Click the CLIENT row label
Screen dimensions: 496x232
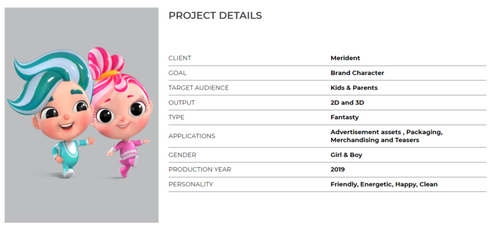point(180,58)
